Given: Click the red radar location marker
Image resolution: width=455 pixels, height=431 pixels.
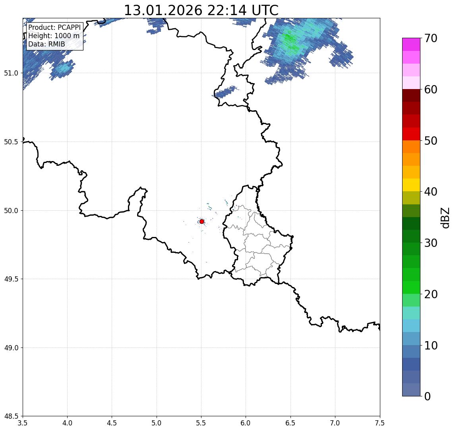Looking at the screenshot, I should coord(202,221).
